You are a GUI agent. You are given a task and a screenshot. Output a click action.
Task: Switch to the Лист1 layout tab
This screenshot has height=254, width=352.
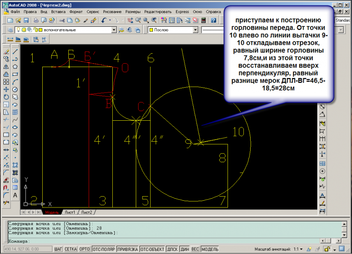70,212
